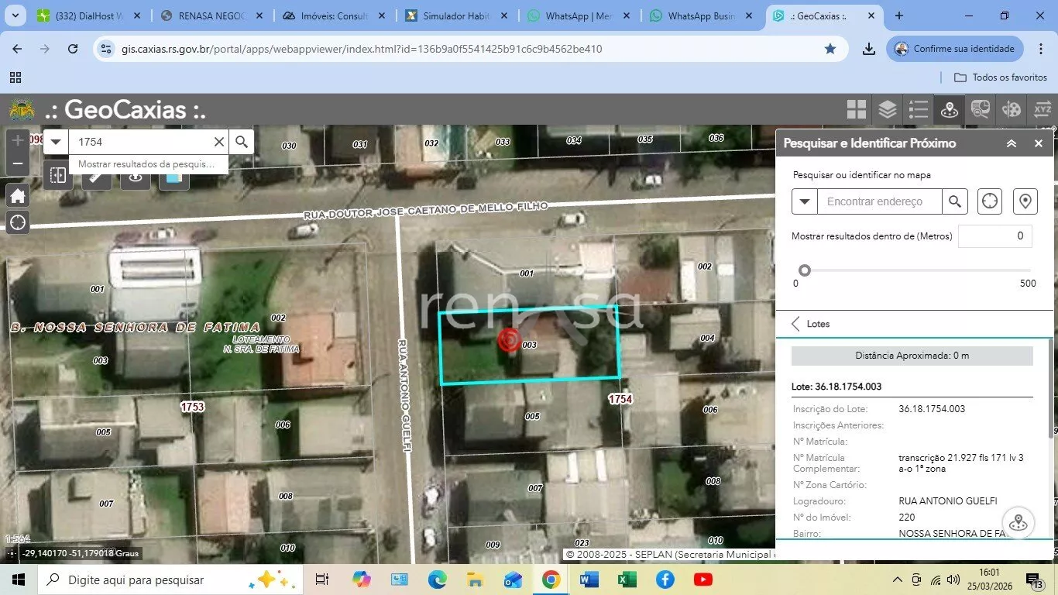
Task: Click the map Home extent button
Action: tap(18, 195)
